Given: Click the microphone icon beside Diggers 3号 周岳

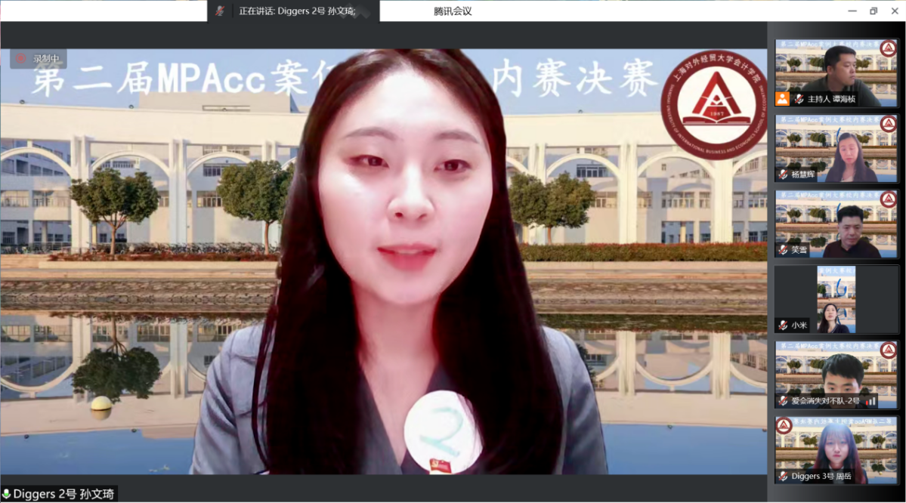Looking at the screenshot, I should coord(784,477).
